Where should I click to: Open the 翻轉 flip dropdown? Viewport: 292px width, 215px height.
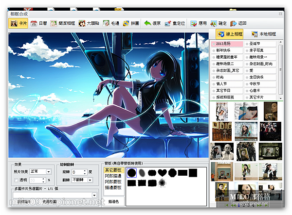pos(90,180)
